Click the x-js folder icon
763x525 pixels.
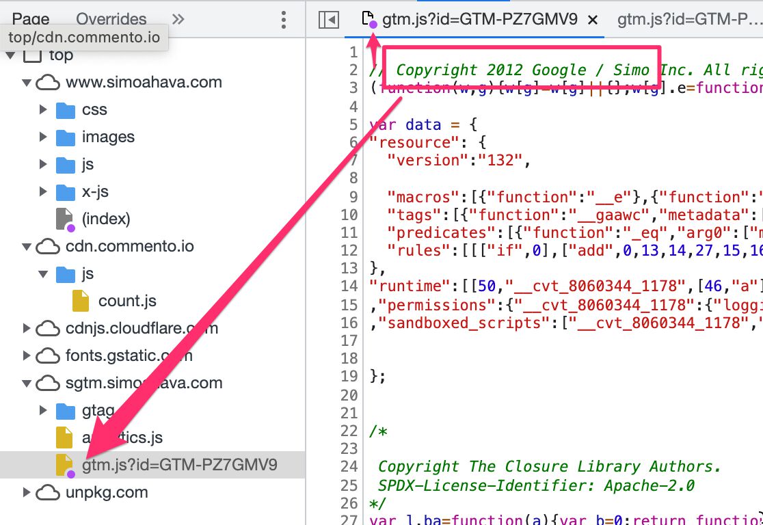(65, 191)
